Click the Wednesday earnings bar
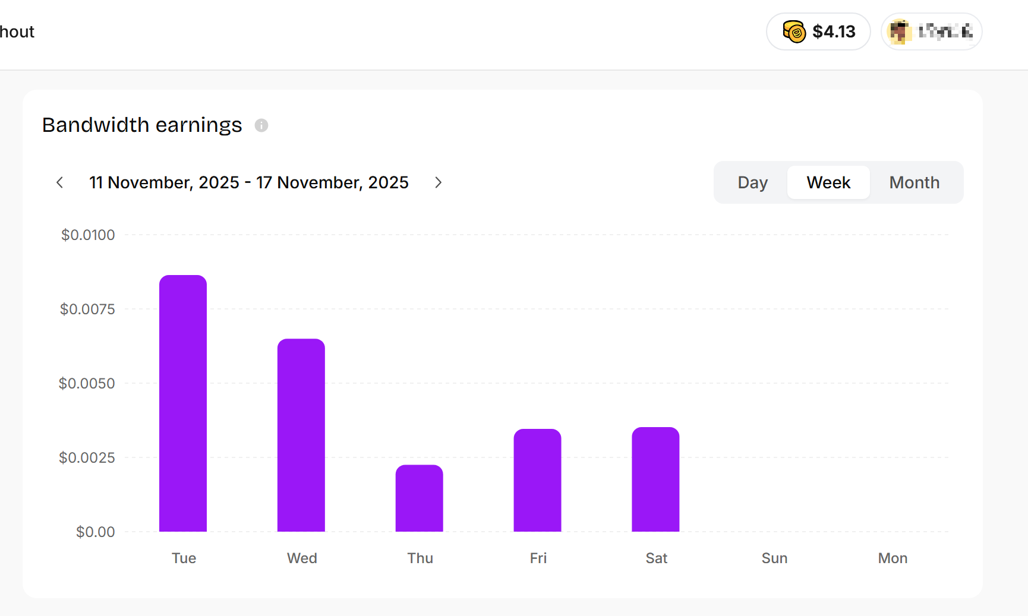Viewport: 1028px width, 616px height. 301,435
